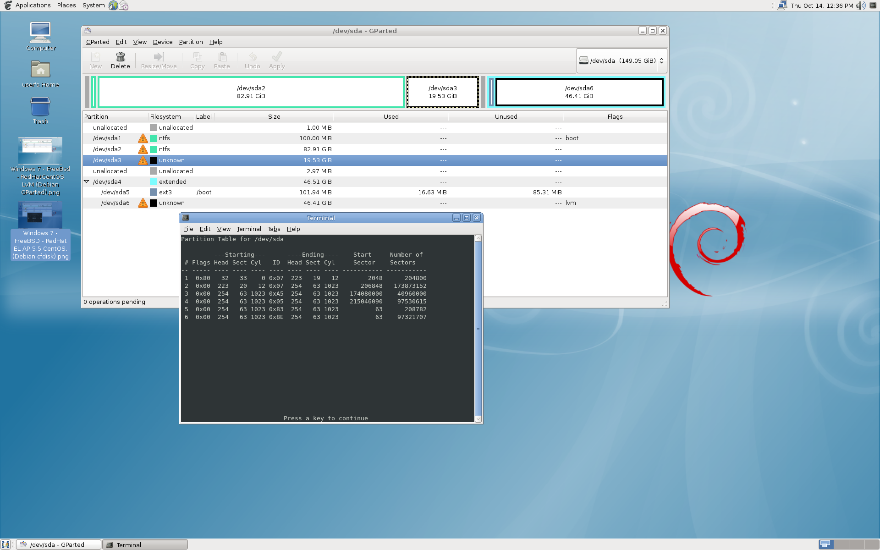
Task: Sort by the Size column header
Action: (x=274, y=116)
